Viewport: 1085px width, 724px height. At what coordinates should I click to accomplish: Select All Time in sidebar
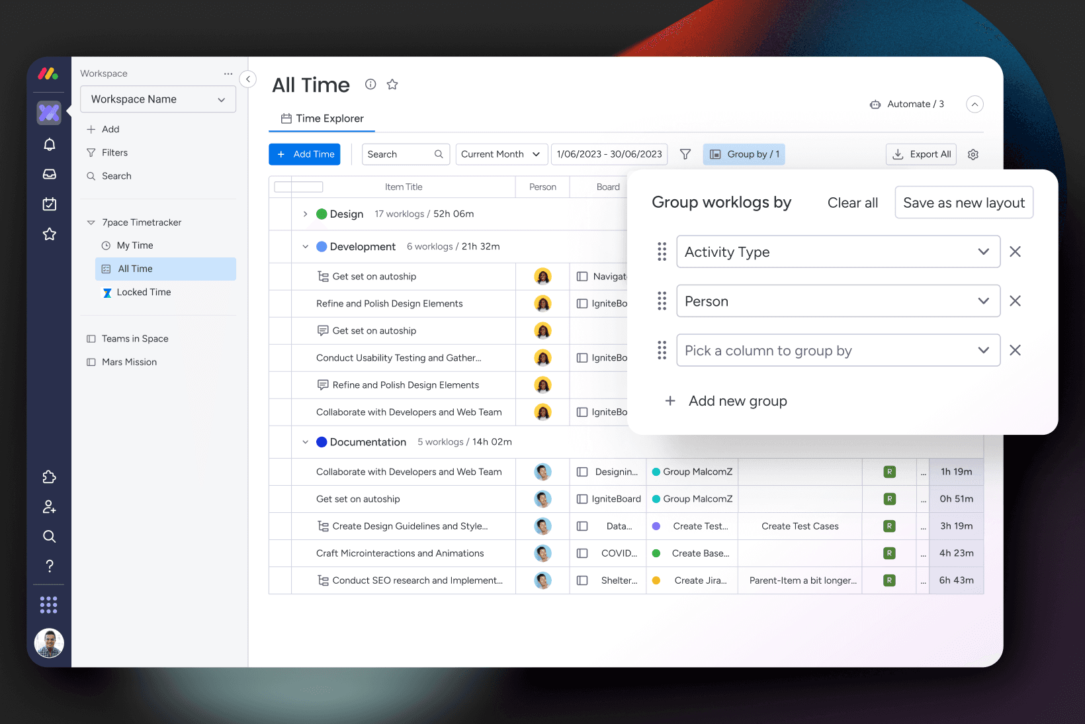tap(165, 269)
